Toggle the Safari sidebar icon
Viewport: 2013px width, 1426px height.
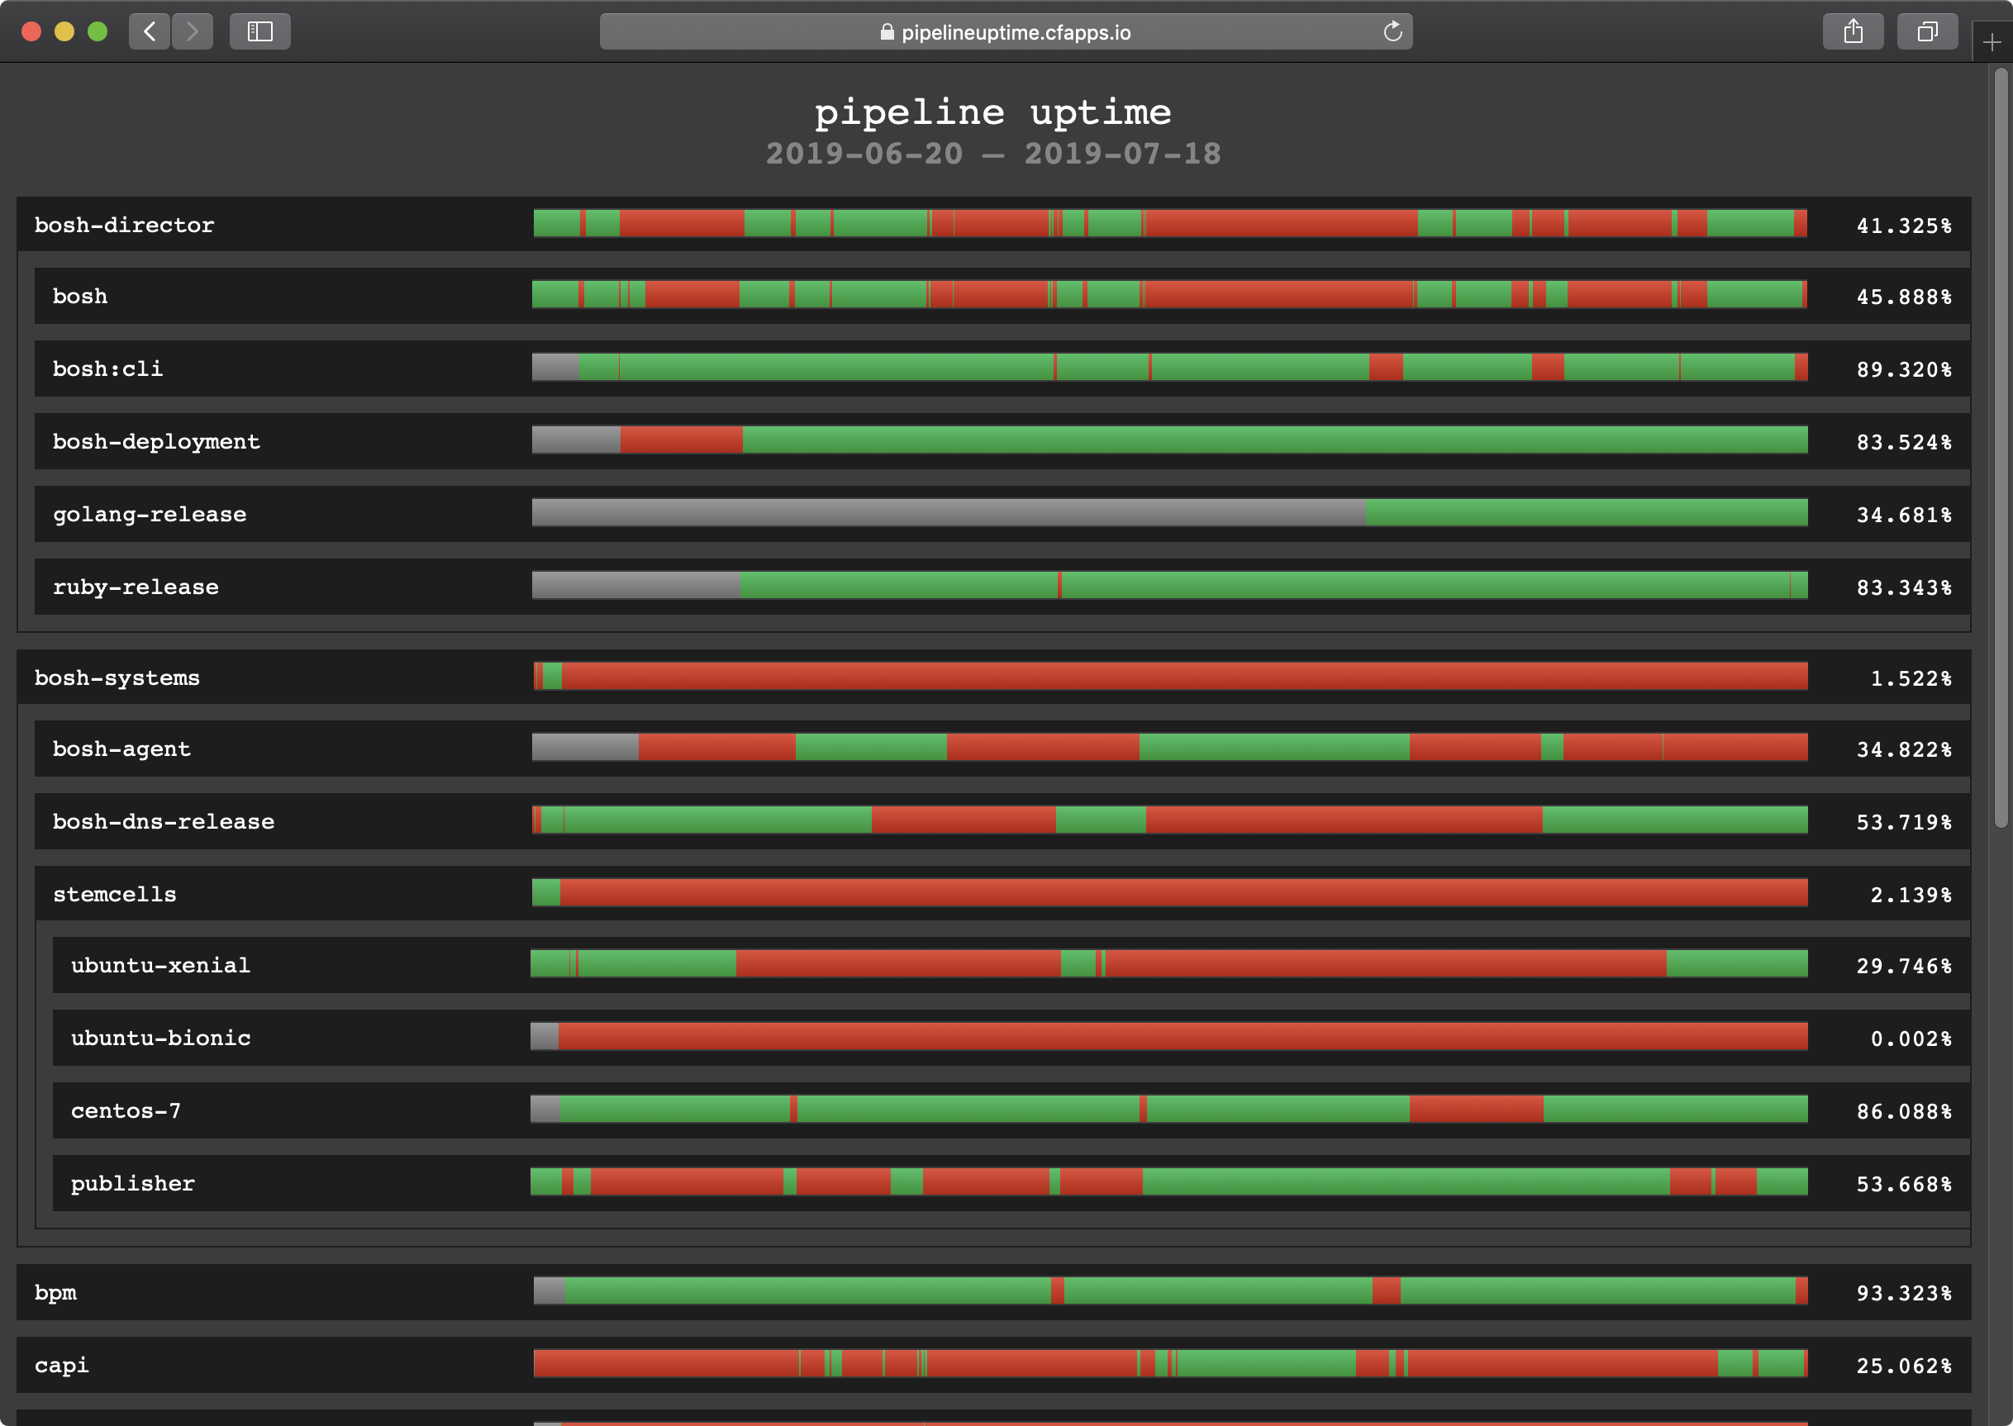(x=260, y=32)
